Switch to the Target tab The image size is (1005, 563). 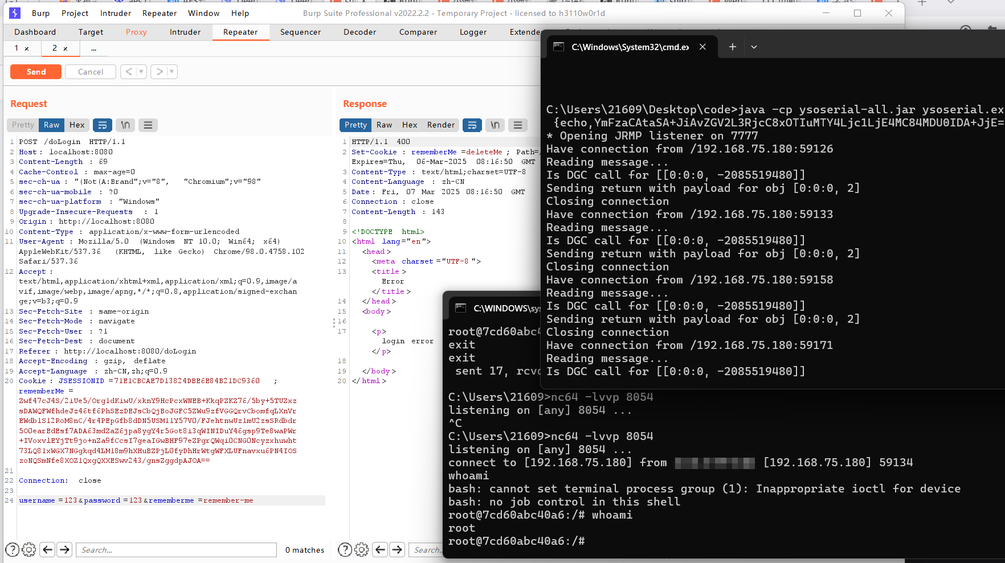pyautogui.click(x=91, y=32)
